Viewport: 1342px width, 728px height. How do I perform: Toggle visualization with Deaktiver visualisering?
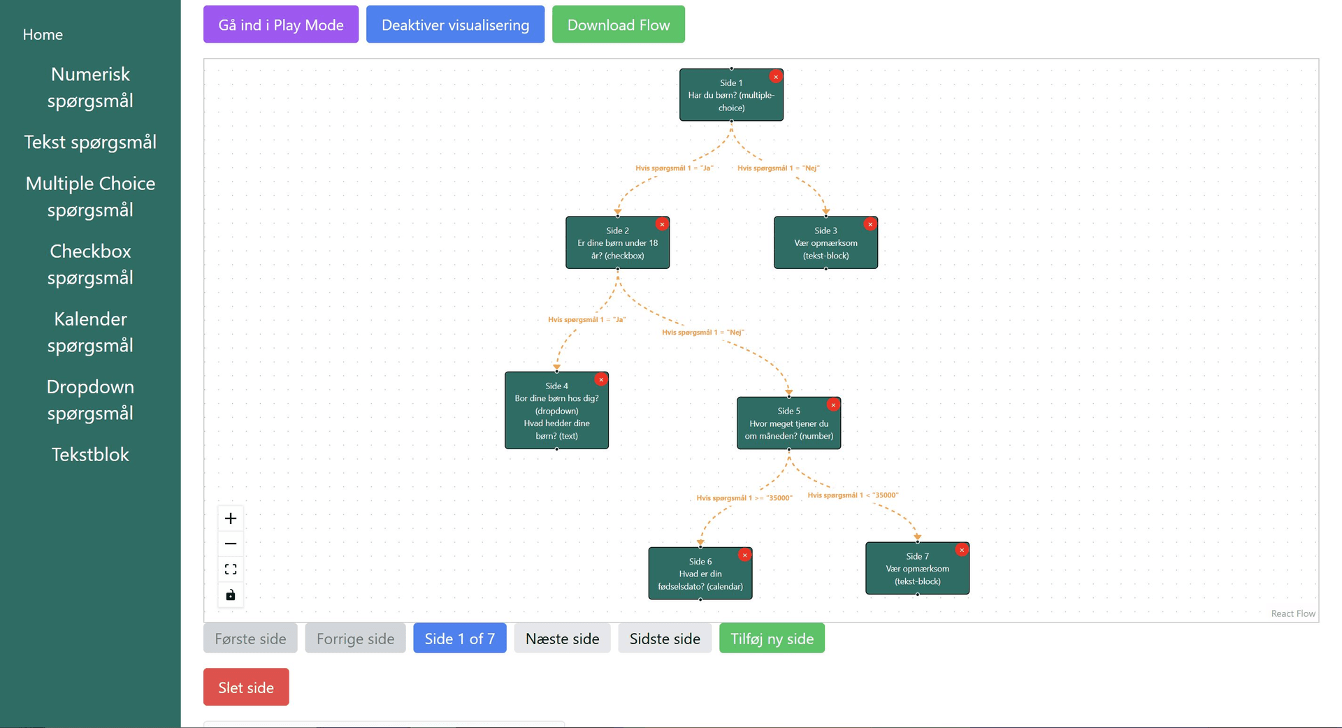tap(455, 24)
